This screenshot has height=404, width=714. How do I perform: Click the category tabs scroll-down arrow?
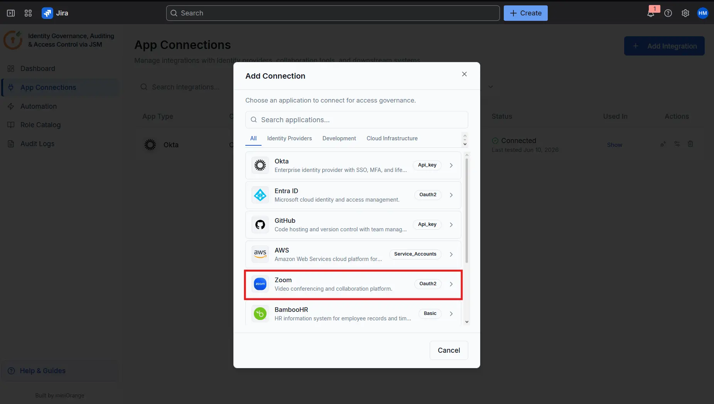(465, 144)
